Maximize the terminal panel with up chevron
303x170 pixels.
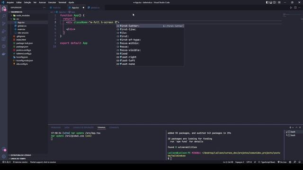click(x=296, y=127)
